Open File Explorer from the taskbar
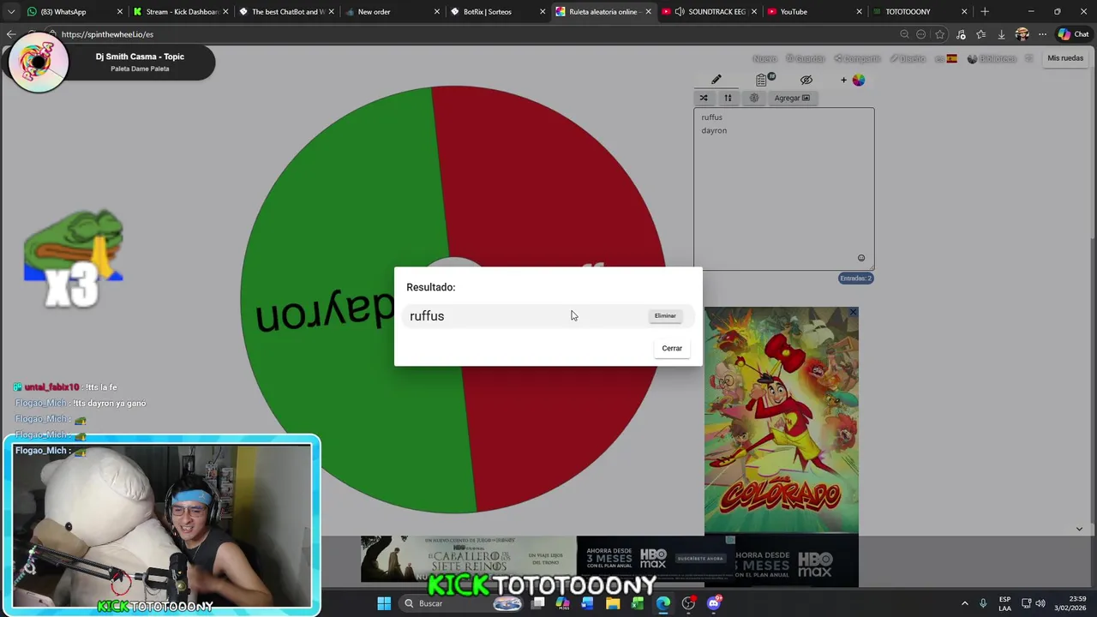Viewport: 1097px width, 617px height. coord(613,603)
